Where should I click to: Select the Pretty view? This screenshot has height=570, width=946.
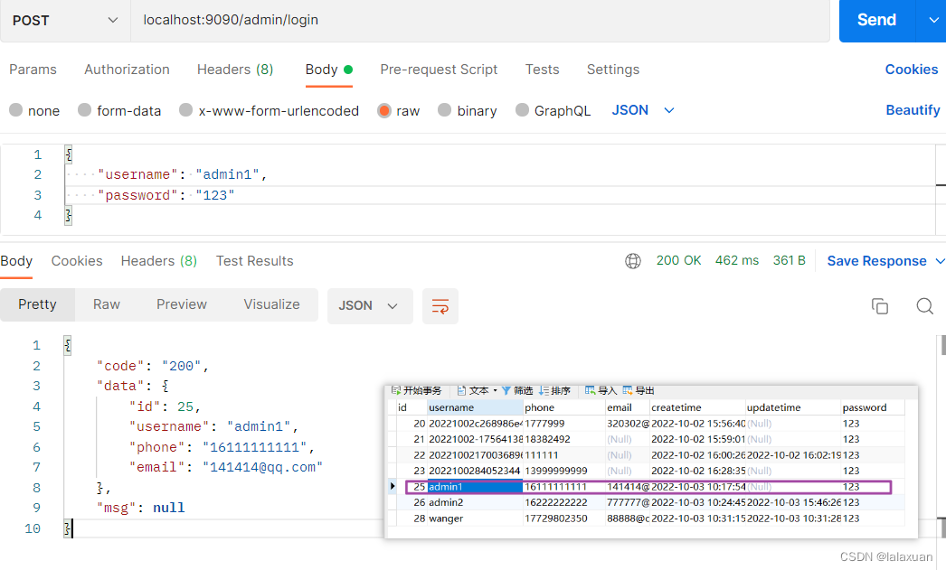click(x=37, y=304)
